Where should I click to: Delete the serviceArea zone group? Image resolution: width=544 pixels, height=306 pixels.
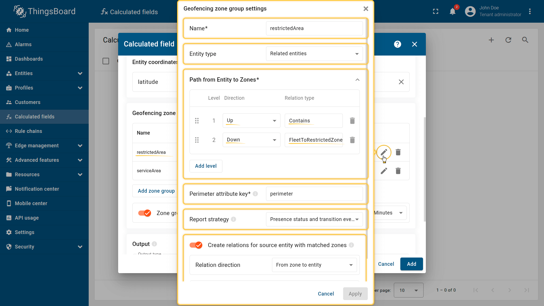coord(398,171)
